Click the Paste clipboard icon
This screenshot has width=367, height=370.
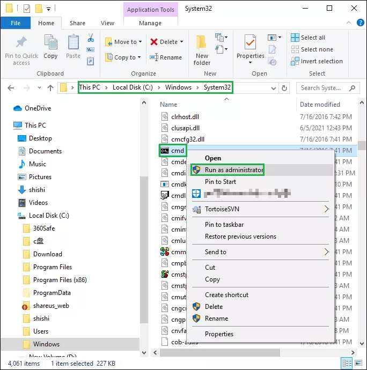pyautogui.click(x=73, y=42)
